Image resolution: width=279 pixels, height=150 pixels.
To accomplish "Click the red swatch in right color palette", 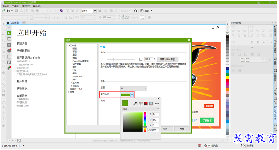I will 228,80.
